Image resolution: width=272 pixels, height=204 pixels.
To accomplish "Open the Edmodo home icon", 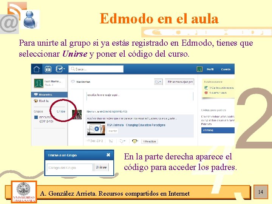I will point(37,69).
